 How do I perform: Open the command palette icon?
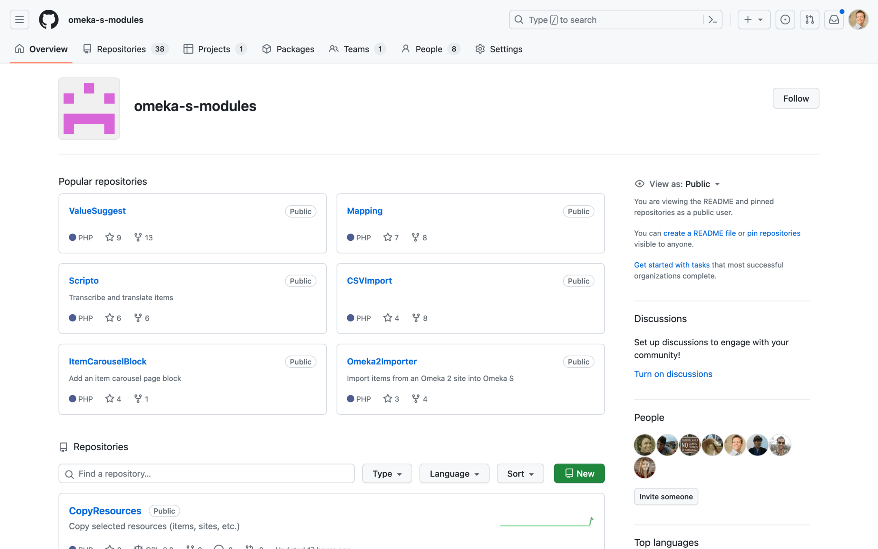(712, 20)
